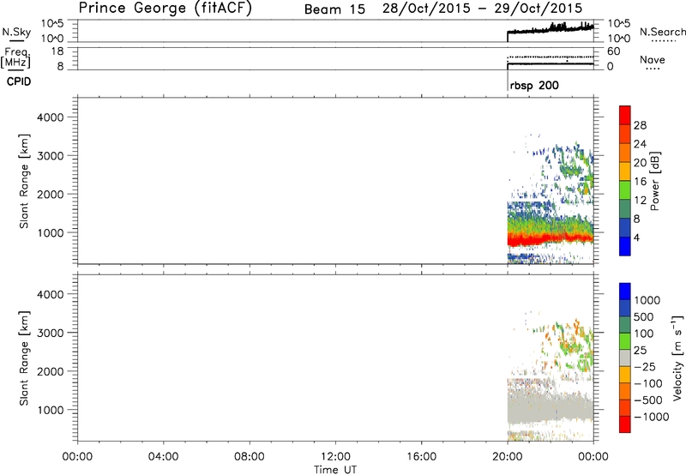Screen dimensions: 686x475
Task: Click the '08:00' time axis label
Action: pos(250,457)
